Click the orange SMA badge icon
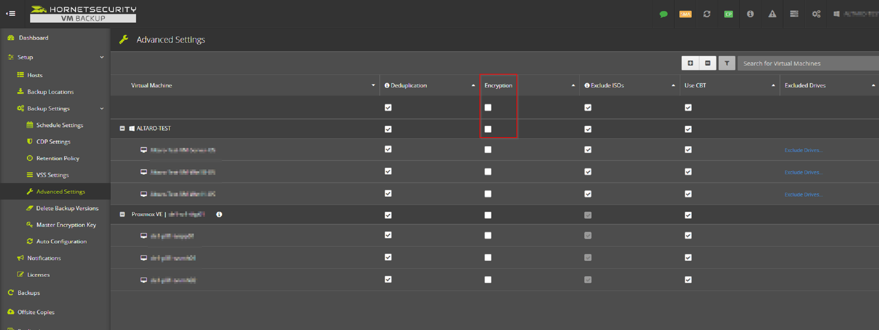 [685, 14]
